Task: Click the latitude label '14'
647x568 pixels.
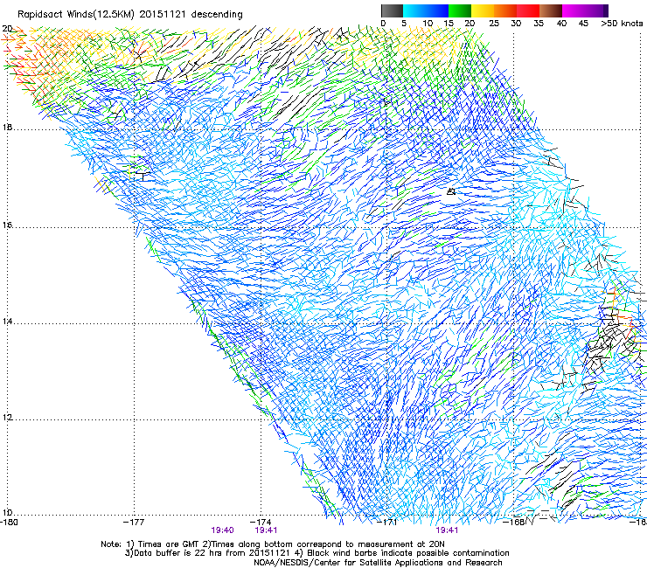Action: click(x=7, y=321)
